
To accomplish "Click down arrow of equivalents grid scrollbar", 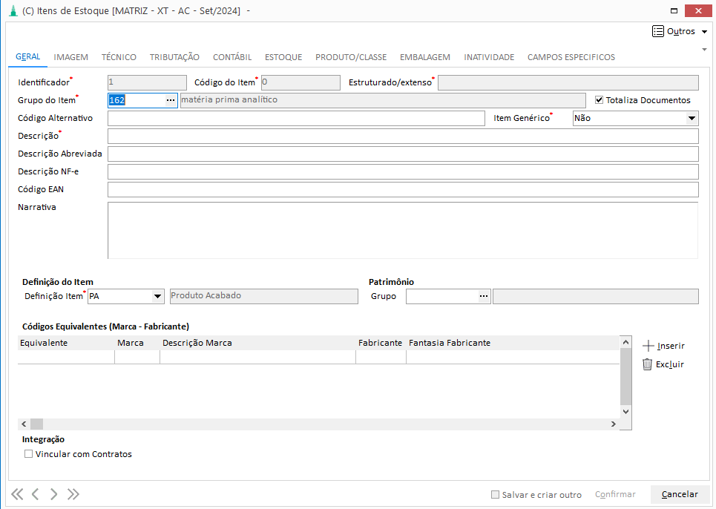I will [626, 412].
